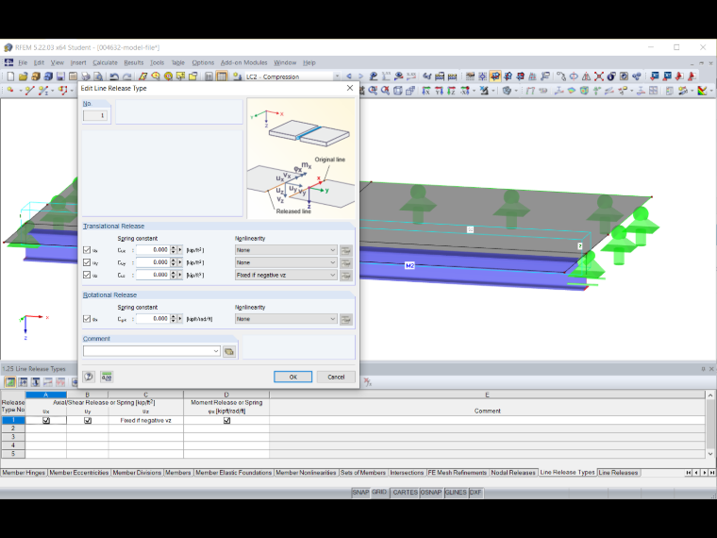Click the OK button
717x538 pixels.
coord(293,377)
